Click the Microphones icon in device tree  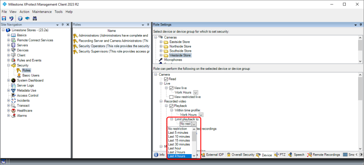[x=161, y=60]
